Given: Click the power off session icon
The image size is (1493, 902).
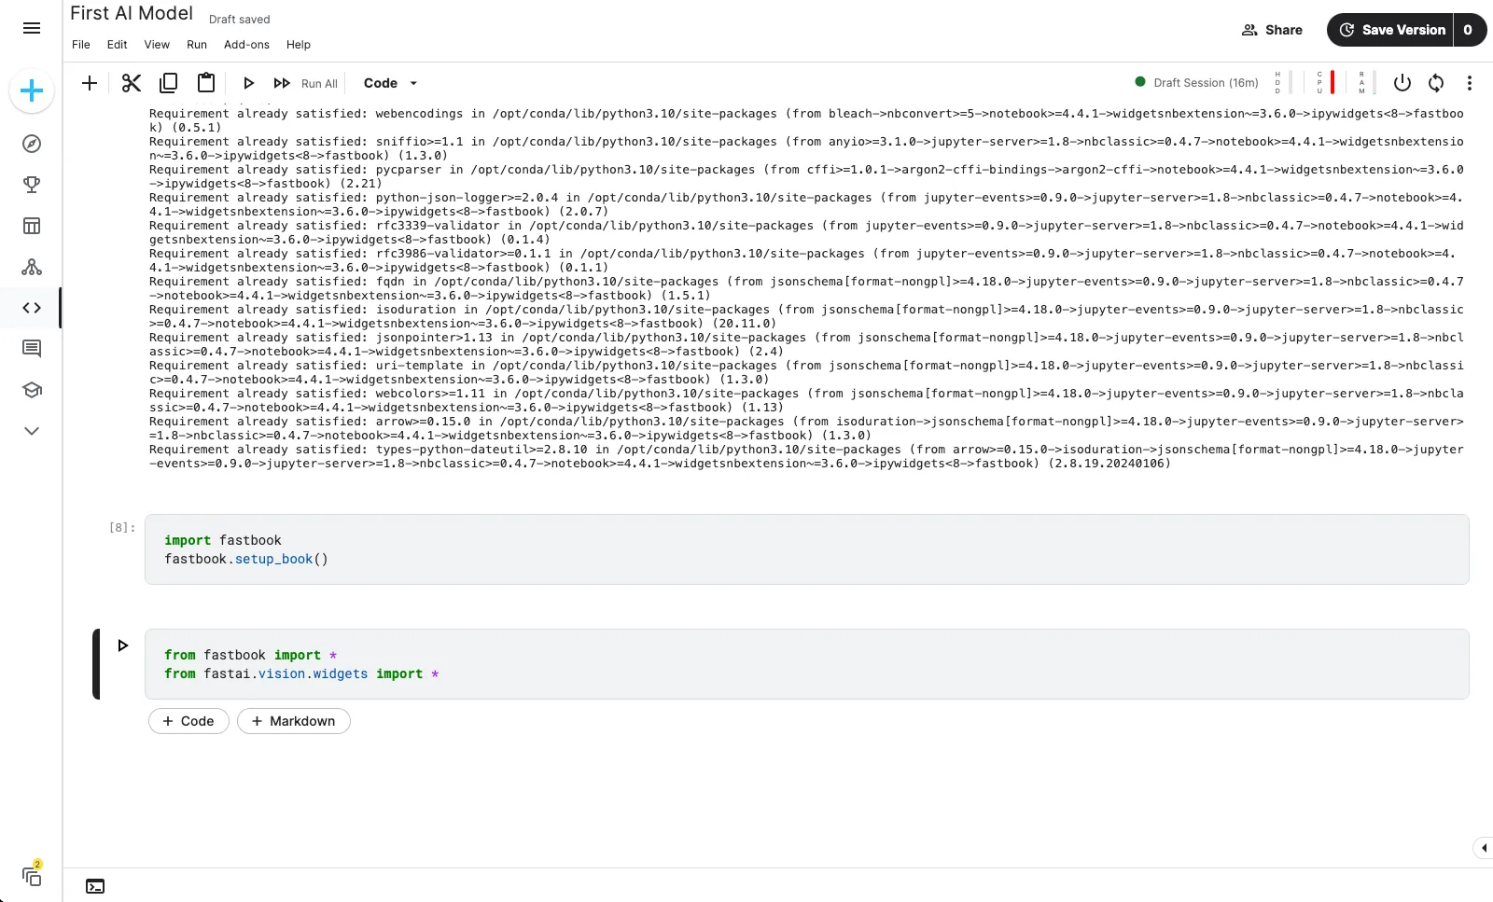Looking at the screenshot, I should [1402, 83].
